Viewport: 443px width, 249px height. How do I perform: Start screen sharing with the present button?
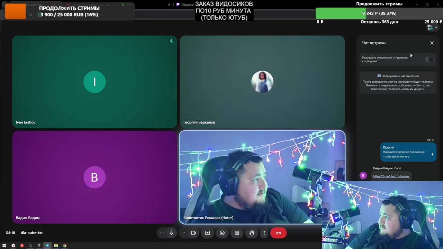point(207,233)
